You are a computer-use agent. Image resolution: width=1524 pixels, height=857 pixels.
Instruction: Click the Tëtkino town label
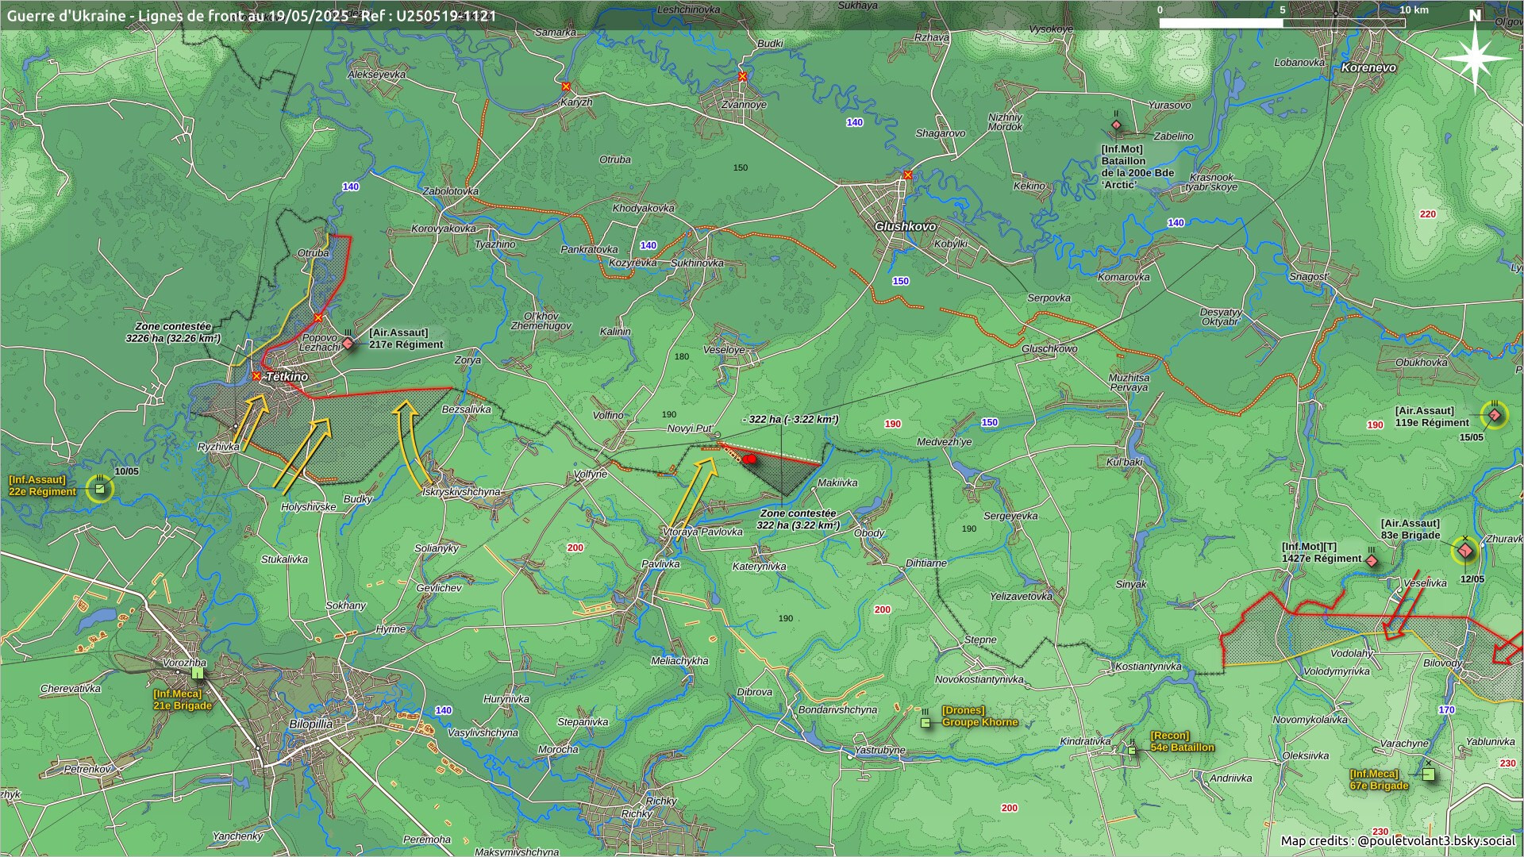(287, 376)
